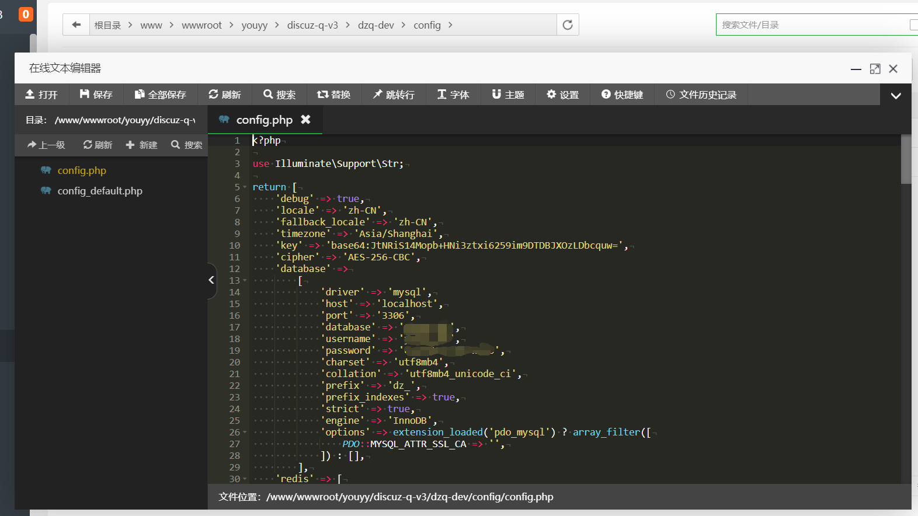This screenshot has height=516, width=918.
Task: Refresh editor using toolbar 刷新 button
Action: [225, 95]
